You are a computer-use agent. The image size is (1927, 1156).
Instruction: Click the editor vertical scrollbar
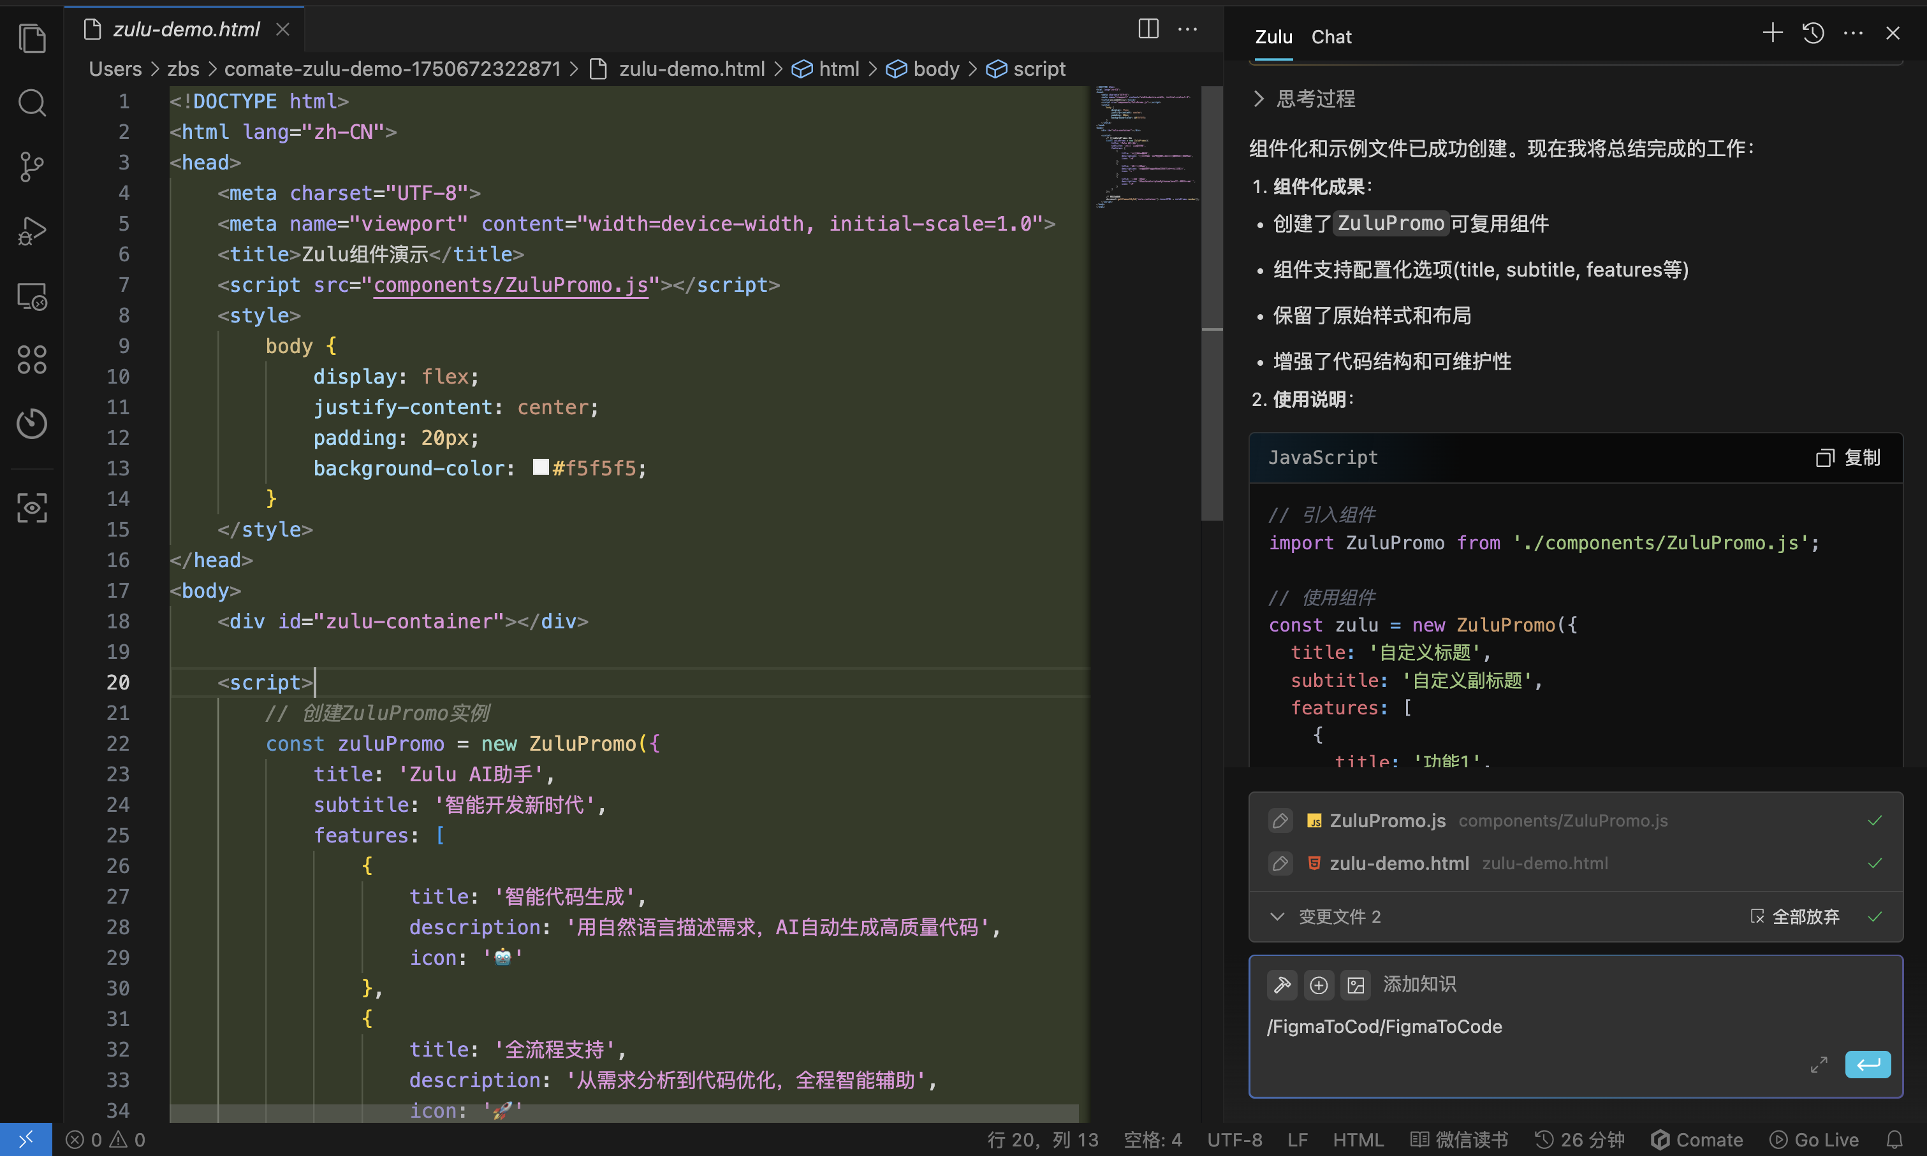1212,303
